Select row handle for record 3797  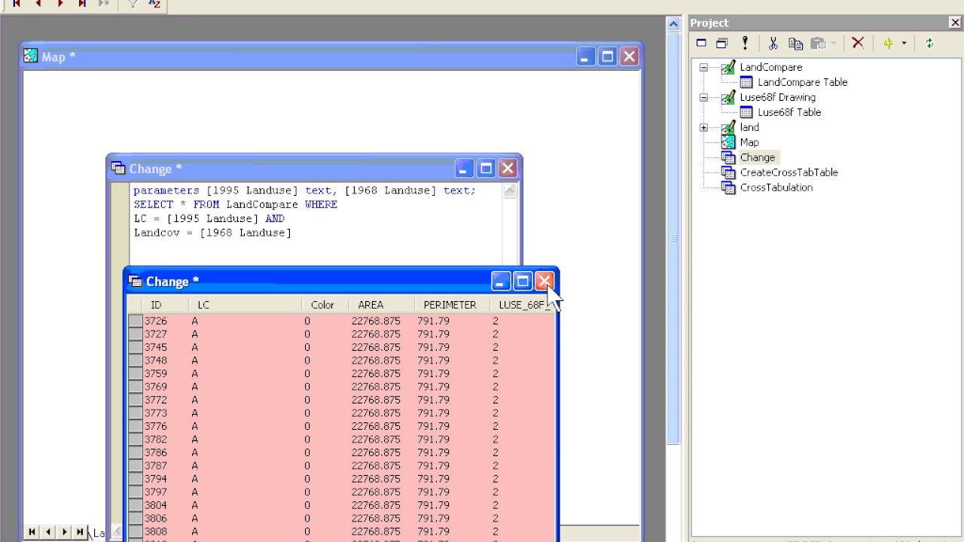point(135,492)
